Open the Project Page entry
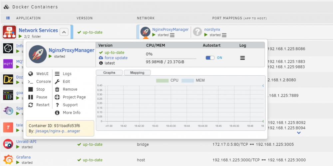Screen dimensions: 333x166 coord(70,97)
